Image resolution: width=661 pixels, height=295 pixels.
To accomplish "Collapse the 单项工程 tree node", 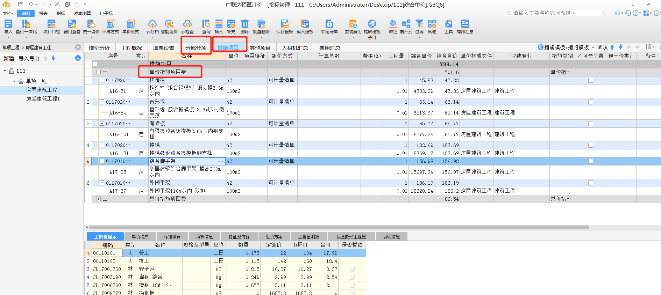I will tap(14, 81).
